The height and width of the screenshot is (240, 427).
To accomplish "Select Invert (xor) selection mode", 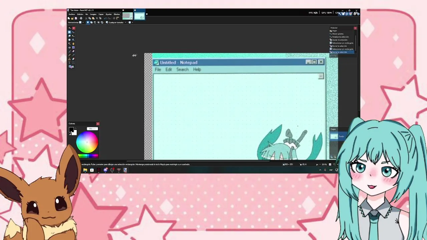I will (102, 22).
